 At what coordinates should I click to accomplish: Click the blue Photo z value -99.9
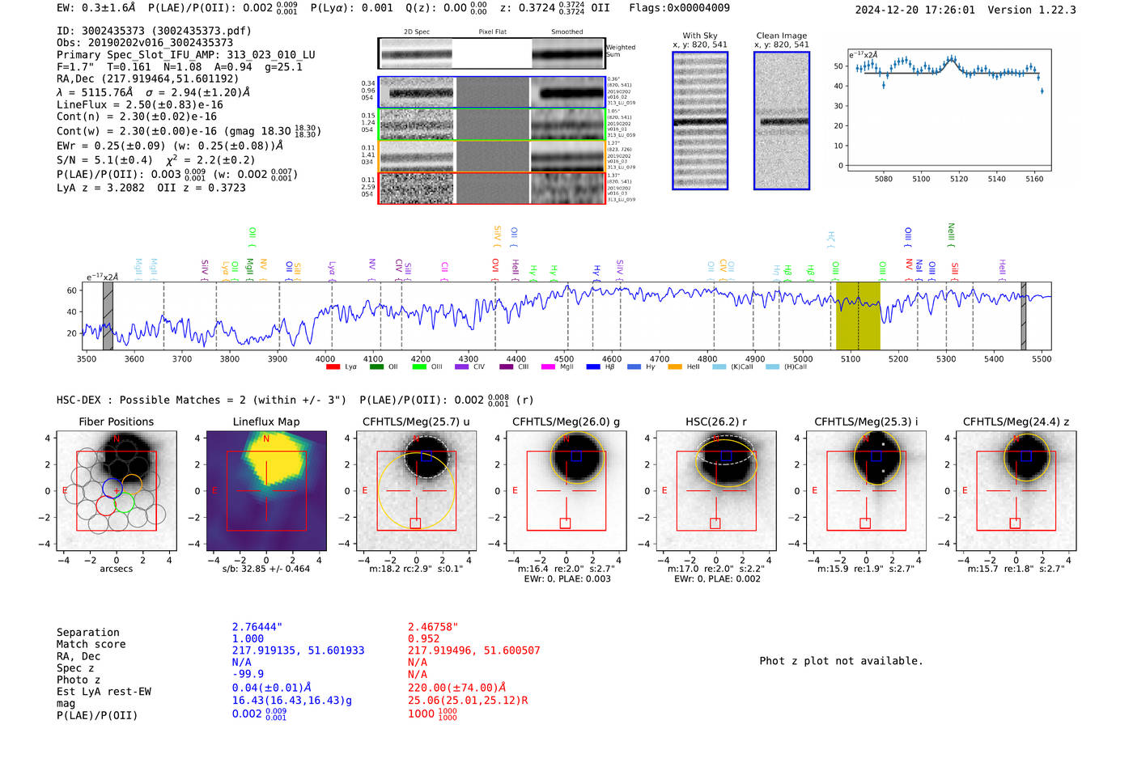point(248,674)
